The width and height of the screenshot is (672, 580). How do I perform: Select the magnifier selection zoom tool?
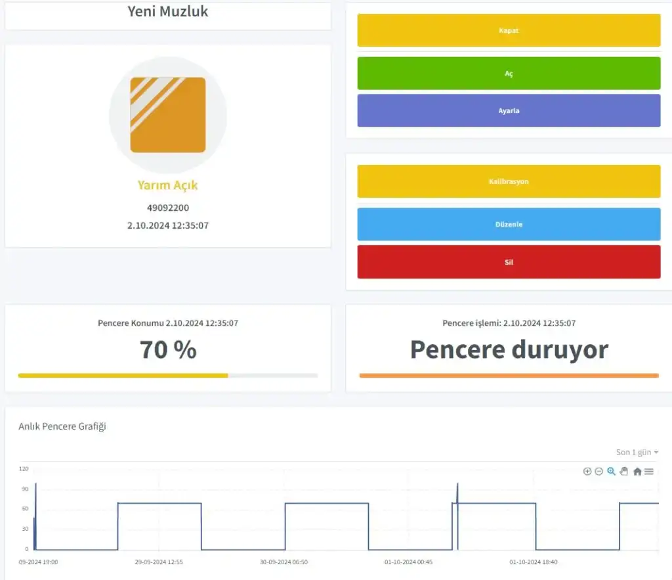pos(611,472)
